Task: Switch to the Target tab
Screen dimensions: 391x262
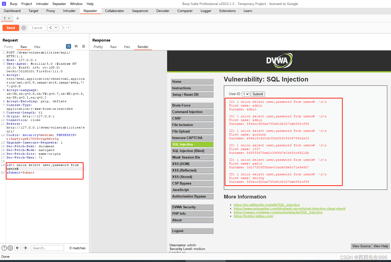Action: click(x=33, y=11)
